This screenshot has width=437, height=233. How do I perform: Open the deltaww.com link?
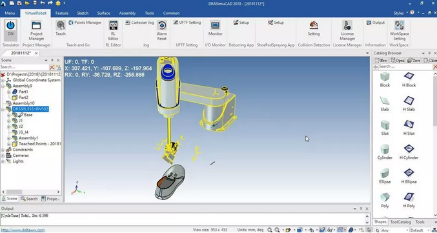23,230
